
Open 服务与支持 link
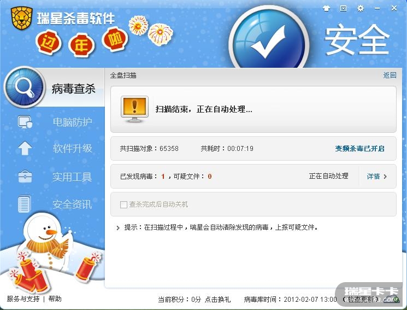pos(23,299)
